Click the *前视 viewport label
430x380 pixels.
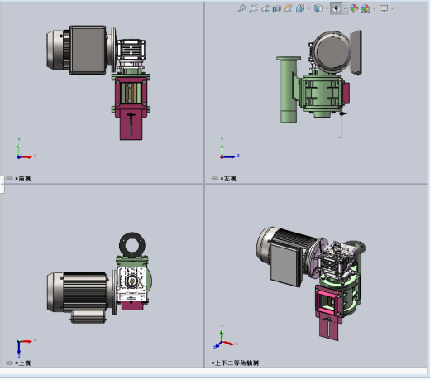[23, 179]
